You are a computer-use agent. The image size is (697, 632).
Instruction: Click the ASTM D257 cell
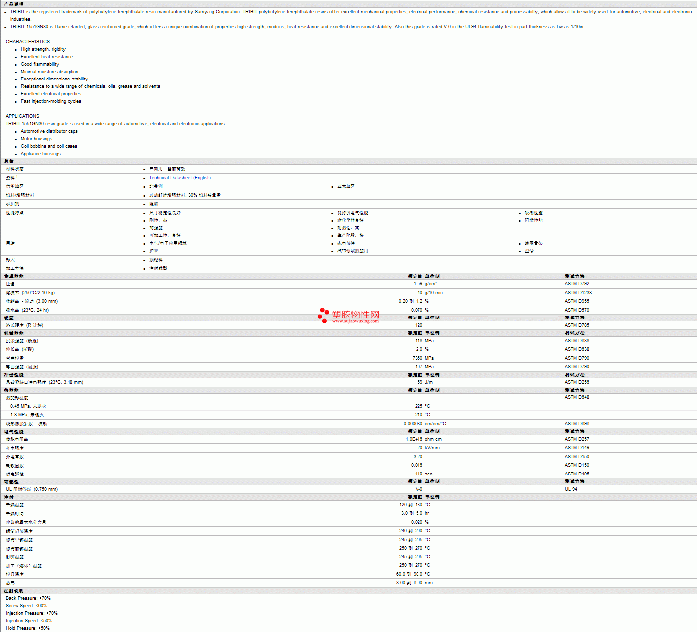577,439
